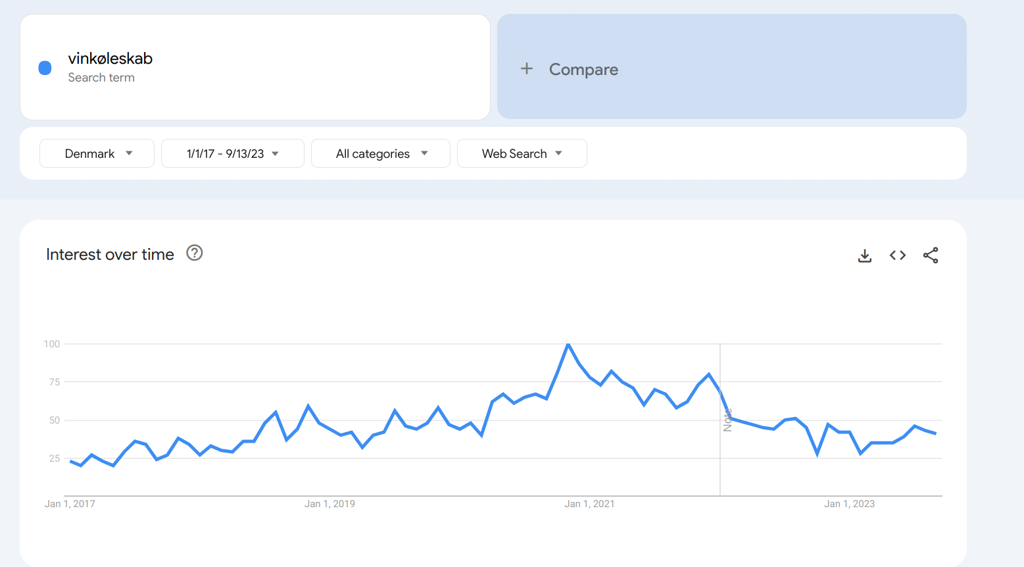Click the peak point near Jan 2021

[568, 344]
